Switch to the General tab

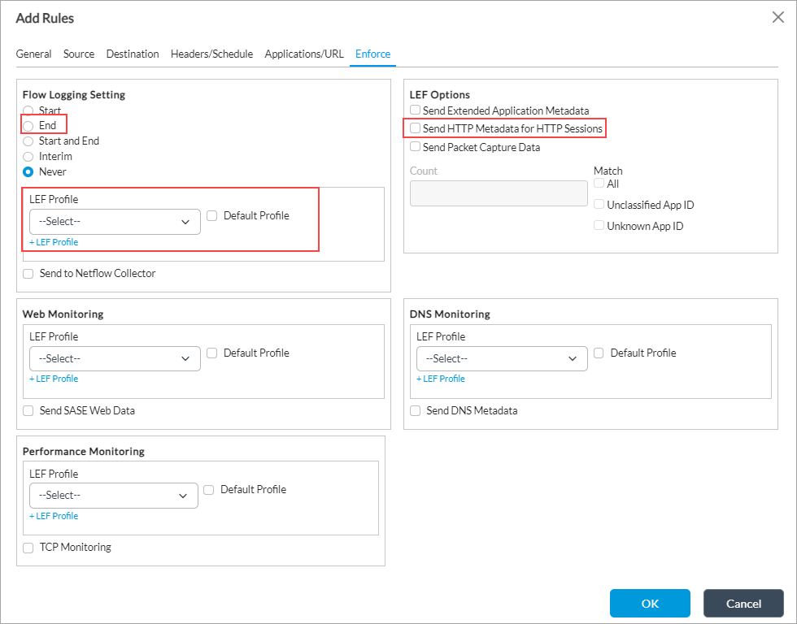(34, 54)
